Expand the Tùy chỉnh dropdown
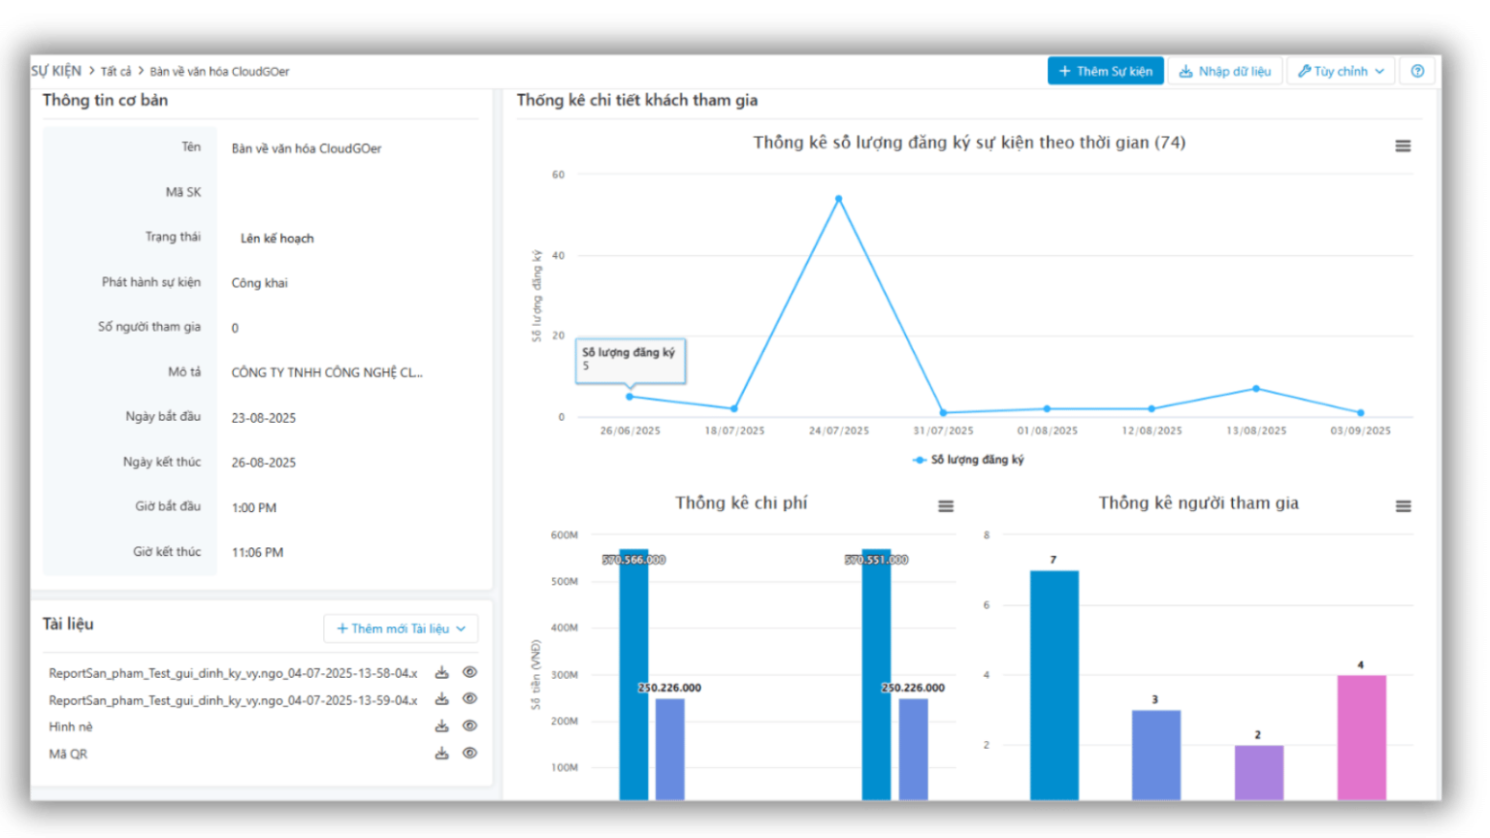The image size is (1490, 838). coord(1341,71)
